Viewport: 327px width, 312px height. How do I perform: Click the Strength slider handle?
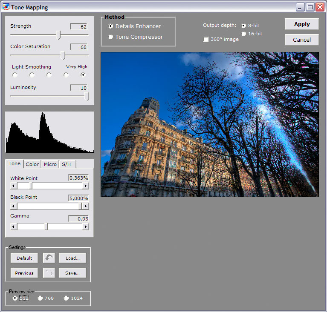(x=58, y=35)
